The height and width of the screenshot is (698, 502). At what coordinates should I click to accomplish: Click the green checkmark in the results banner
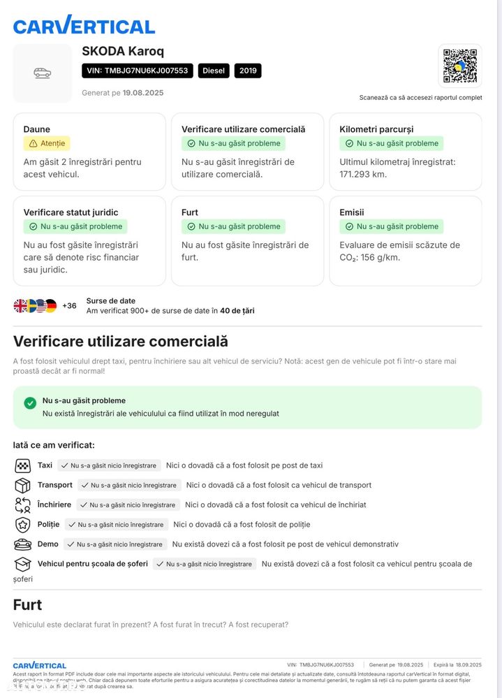coord(30,403)
